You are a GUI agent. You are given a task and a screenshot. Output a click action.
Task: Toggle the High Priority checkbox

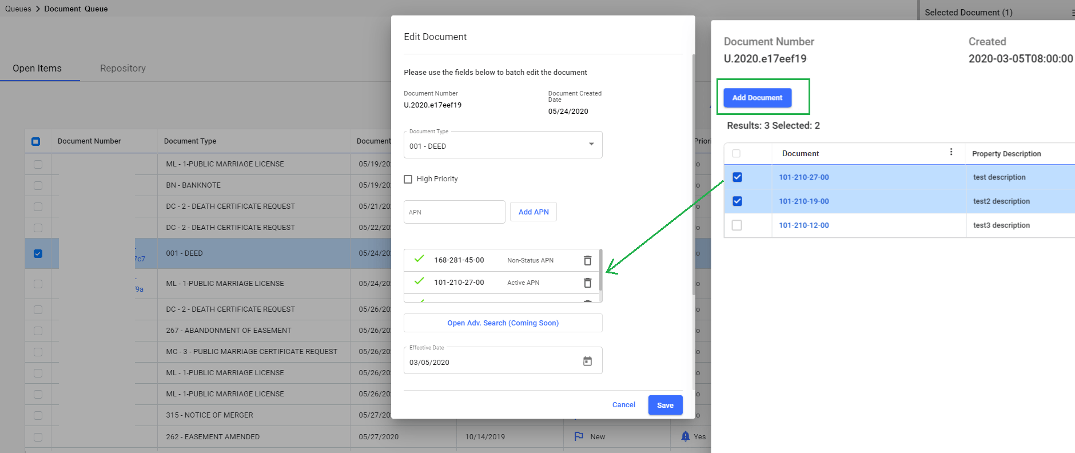coord(408,179)
